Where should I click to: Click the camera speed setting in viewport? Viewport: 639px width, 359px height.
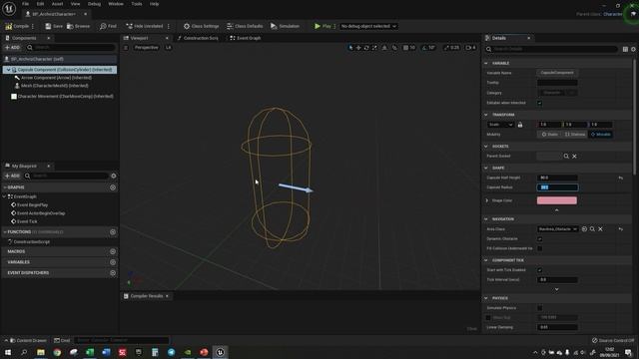470,48
